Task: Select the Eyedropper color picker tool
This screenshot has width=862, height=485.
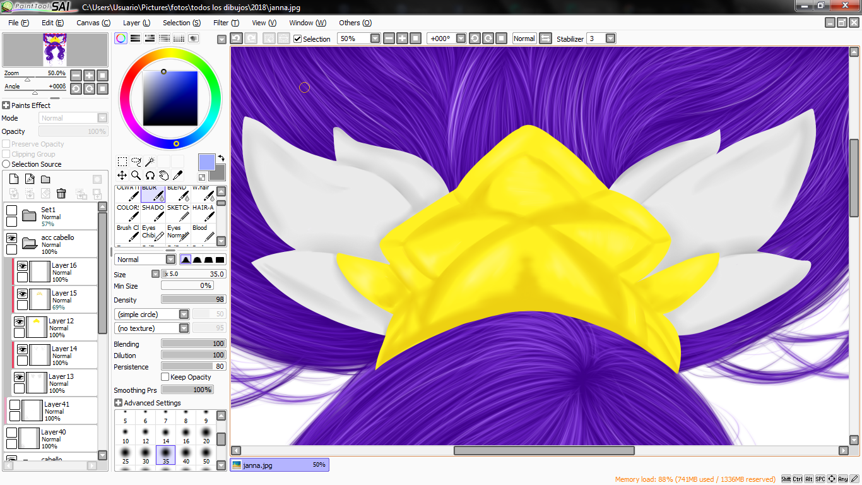Action: pyautogui.click(x=178, y=176)
